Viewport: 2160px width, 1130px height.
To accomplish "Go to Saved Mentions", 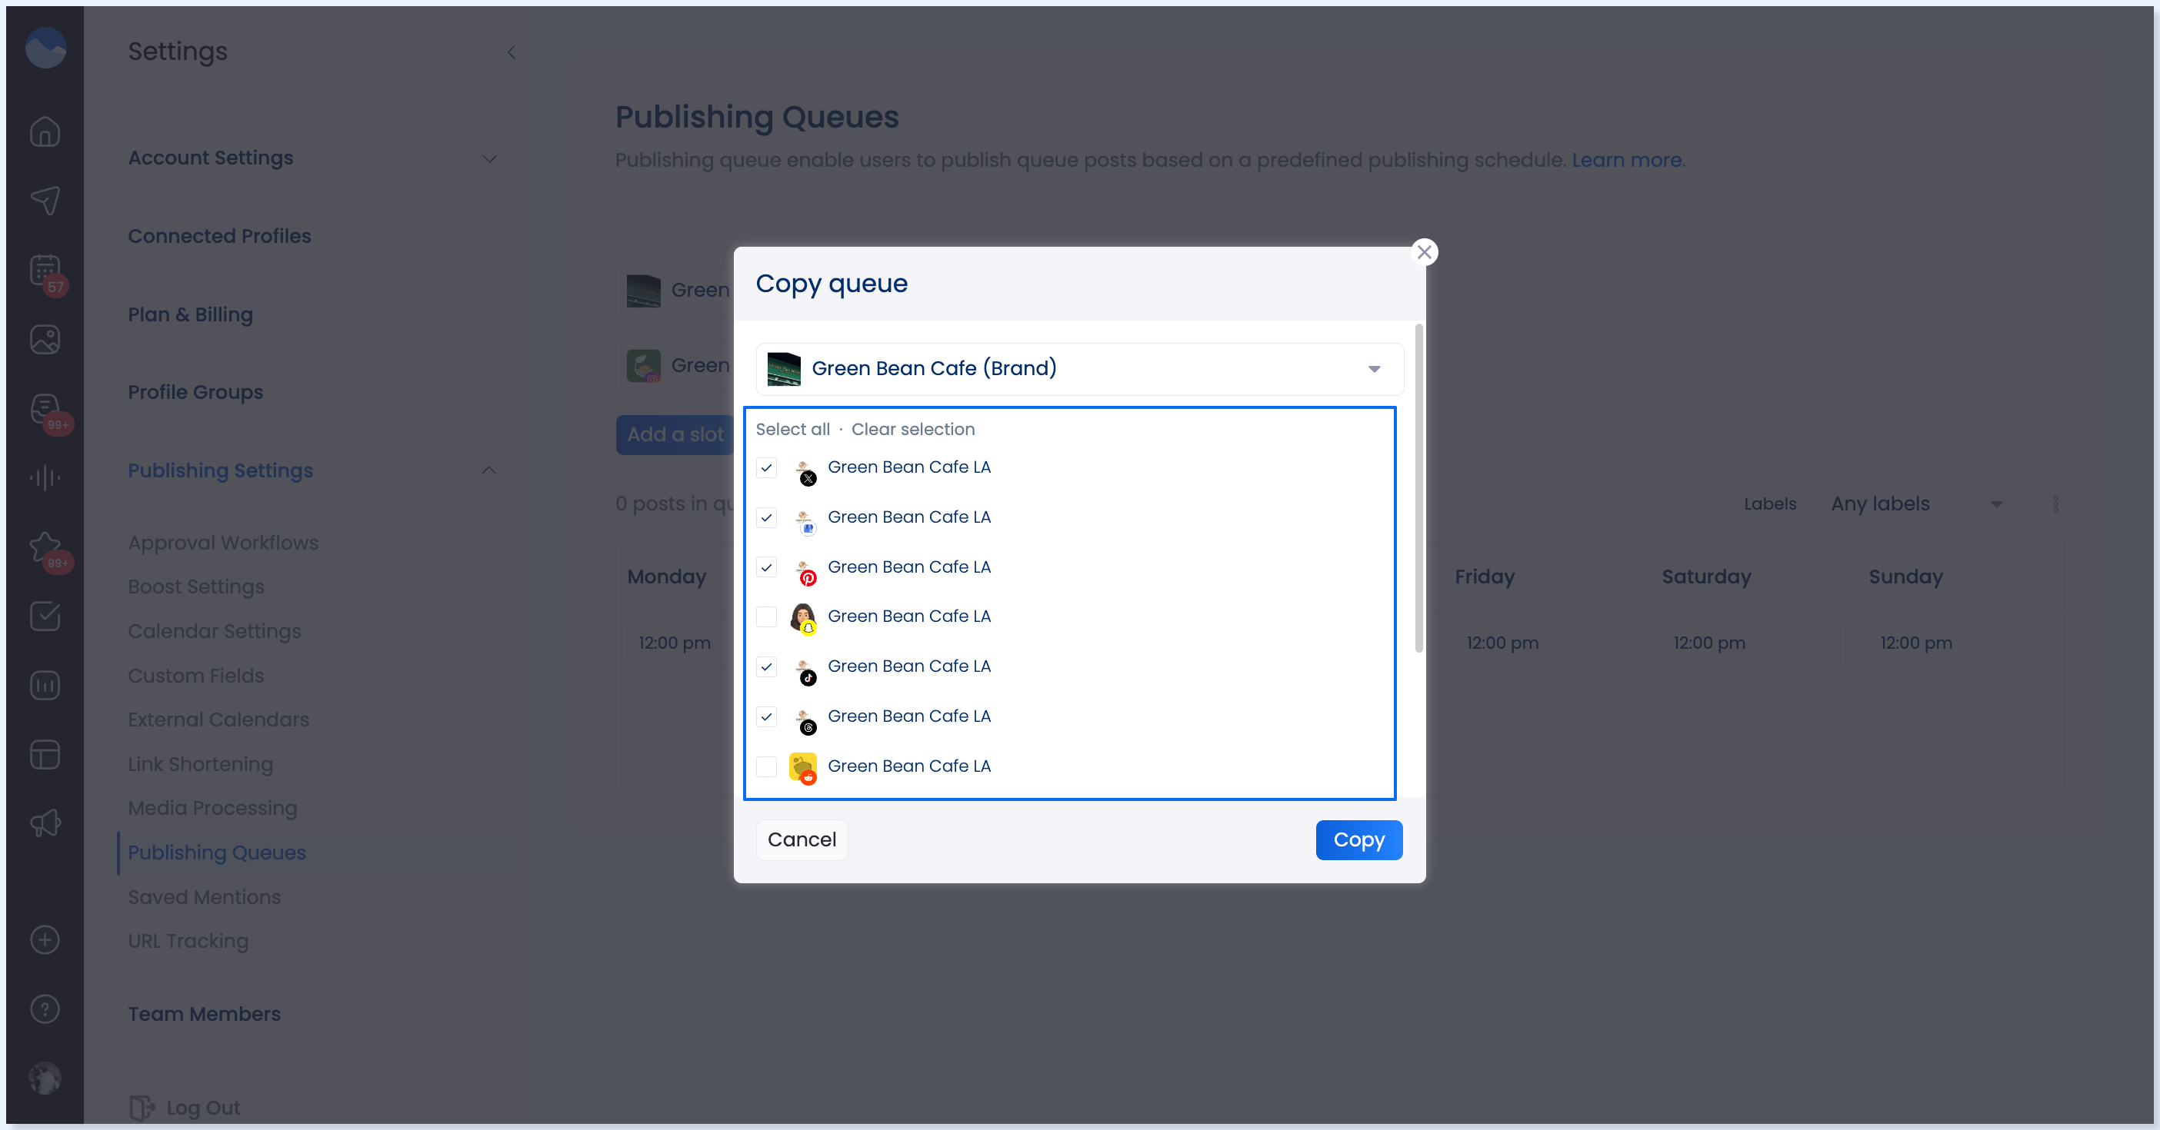I will (205, 897).
